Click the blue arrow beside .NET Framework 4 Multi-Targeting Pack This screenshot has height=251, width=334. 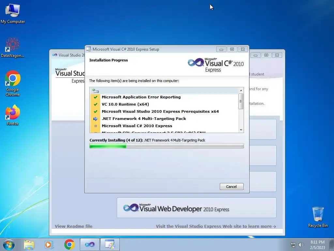click(96, 119)
